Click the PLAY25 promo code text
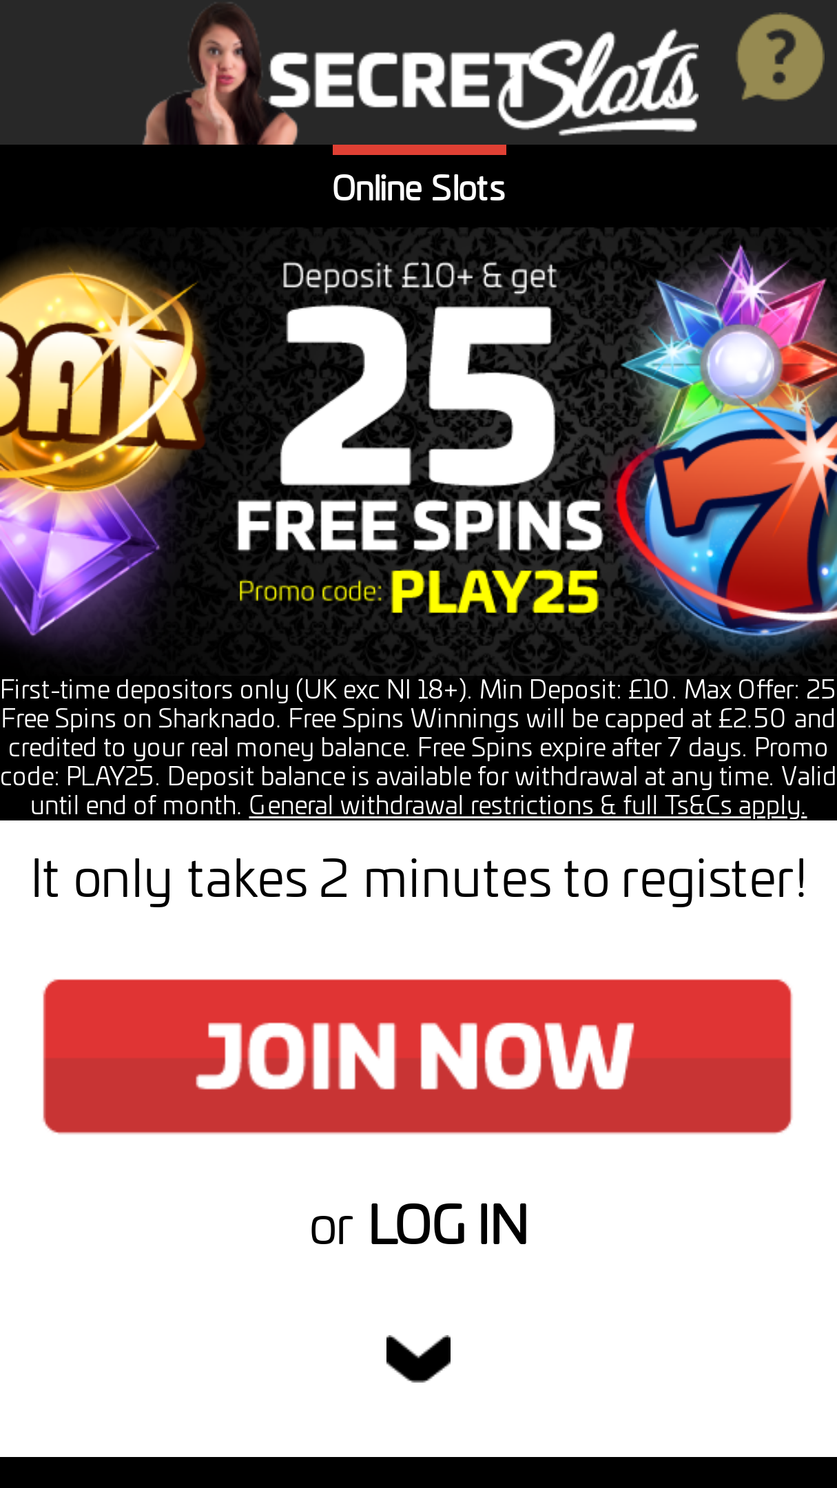 pyautogui.click(x=495, y=592)
